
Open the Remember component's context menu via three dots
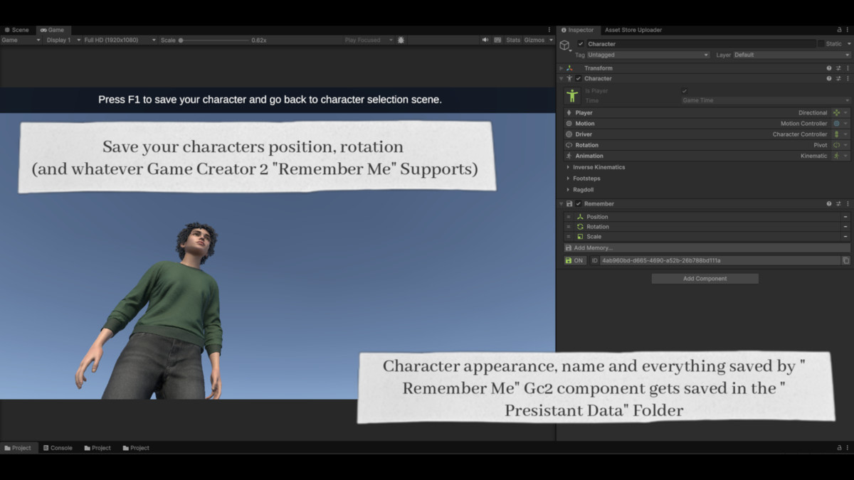[x=848, y=203]
